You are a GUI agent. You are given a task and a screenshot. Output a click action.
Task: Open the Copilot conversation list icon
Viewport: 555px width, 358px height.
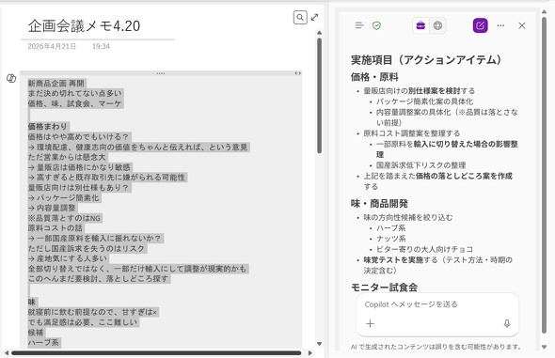tap(359, 25)
